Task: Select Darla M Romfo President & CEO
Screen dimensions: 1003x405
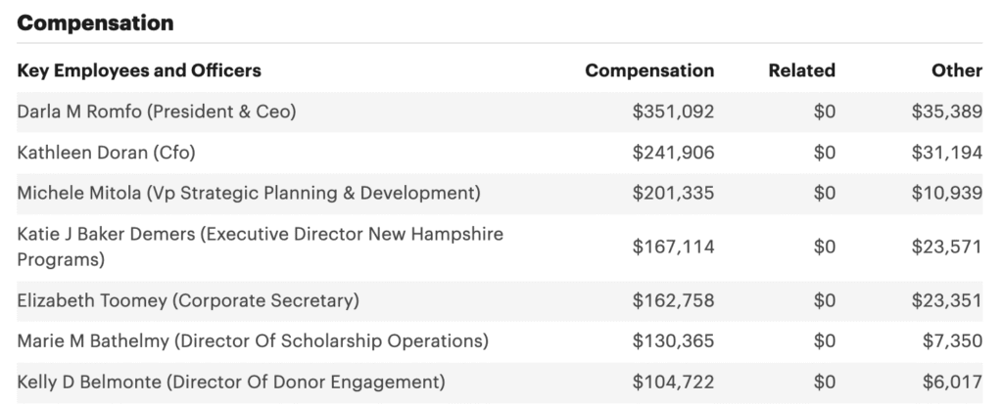Action: tap(157, 112)
